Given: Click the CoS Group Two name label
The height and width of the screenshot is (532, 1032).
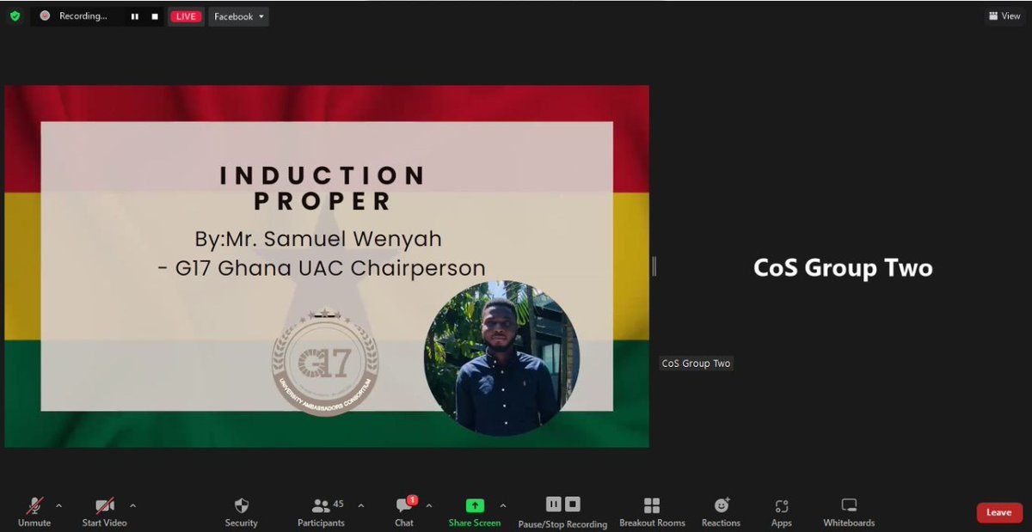Looking at the screenshot, I should tap(696, 364).
